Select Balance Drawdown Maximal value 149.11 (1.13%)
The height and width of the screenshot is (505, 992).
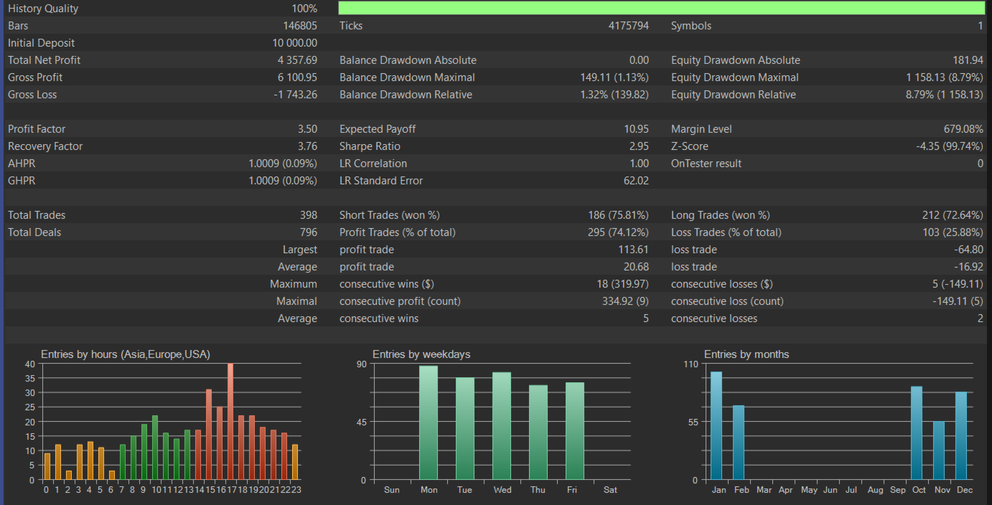coord(614,77)
